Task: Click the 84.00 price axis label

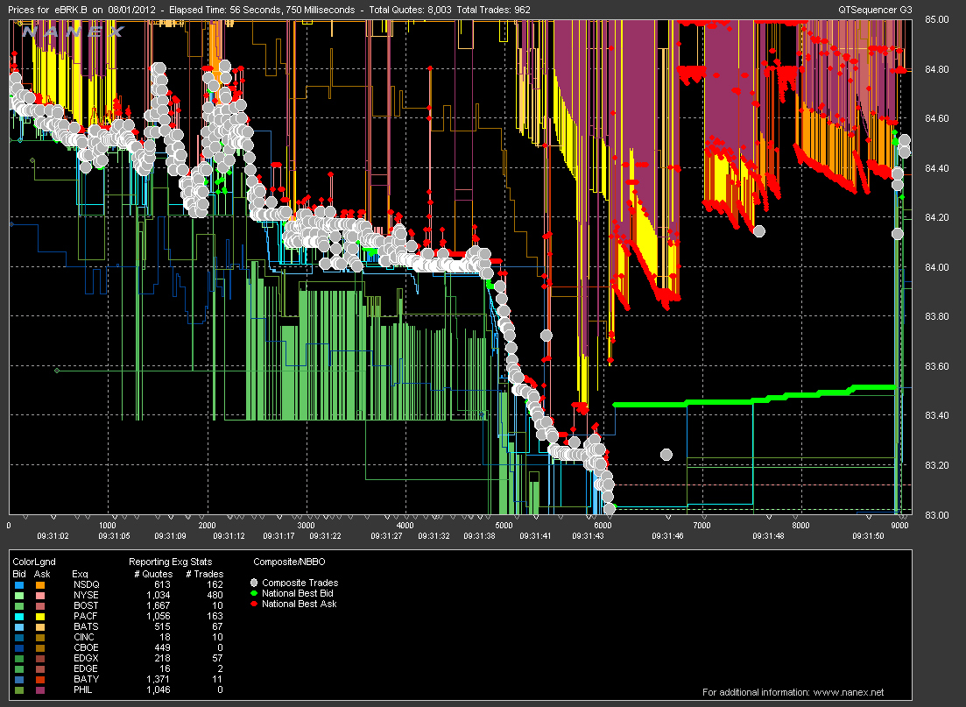Action: tap(939, 267)
